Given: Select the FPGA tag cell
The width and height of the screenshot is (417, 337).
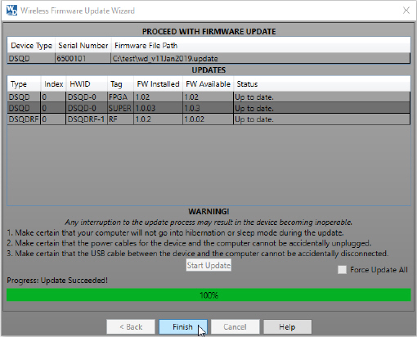Looking at the screenshot, I should pyautogui.click(x=120, y=97).
